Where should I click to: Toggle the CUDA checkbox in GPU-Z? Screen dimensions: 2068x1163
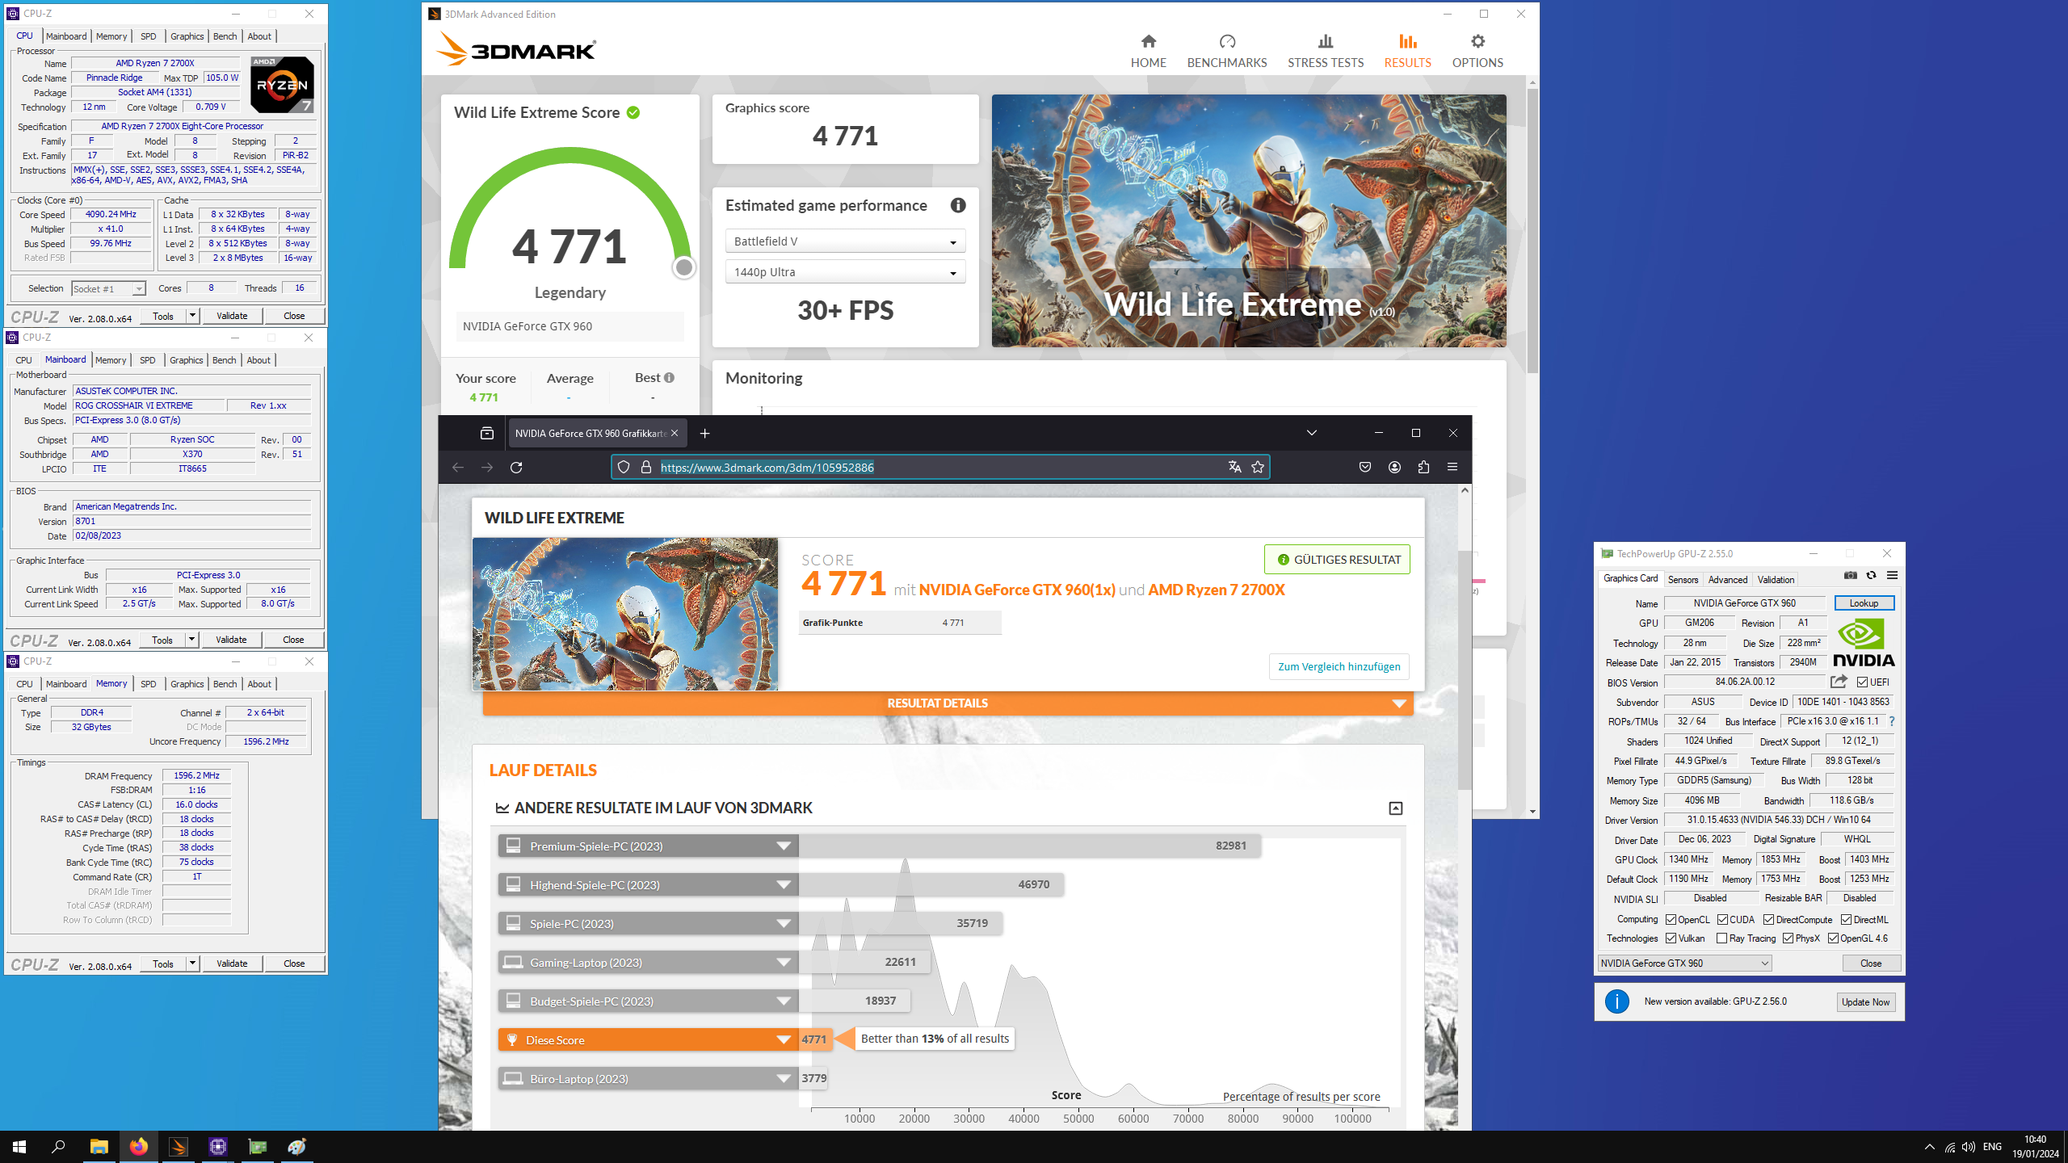pos(1722,920)
